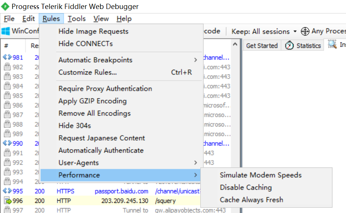
Task: Enable Require Proxy Authentication
Action: [x=121, y=88]
